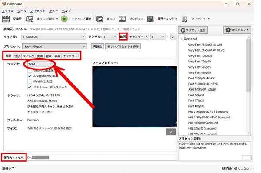Open the キュー menu in the menu bar
This screenshot has width=261, height=173.
[53, 11]
